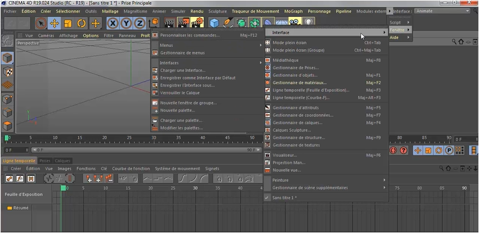Click the green MoGraph flower icon
The width and height of the screenshot is (479, 233).
(x=254, y=23)
